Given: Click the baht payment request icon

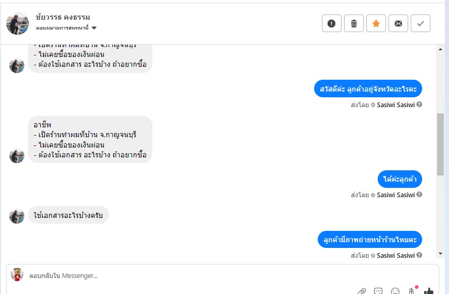Looking at the screenshot, I should pos(412,290).
